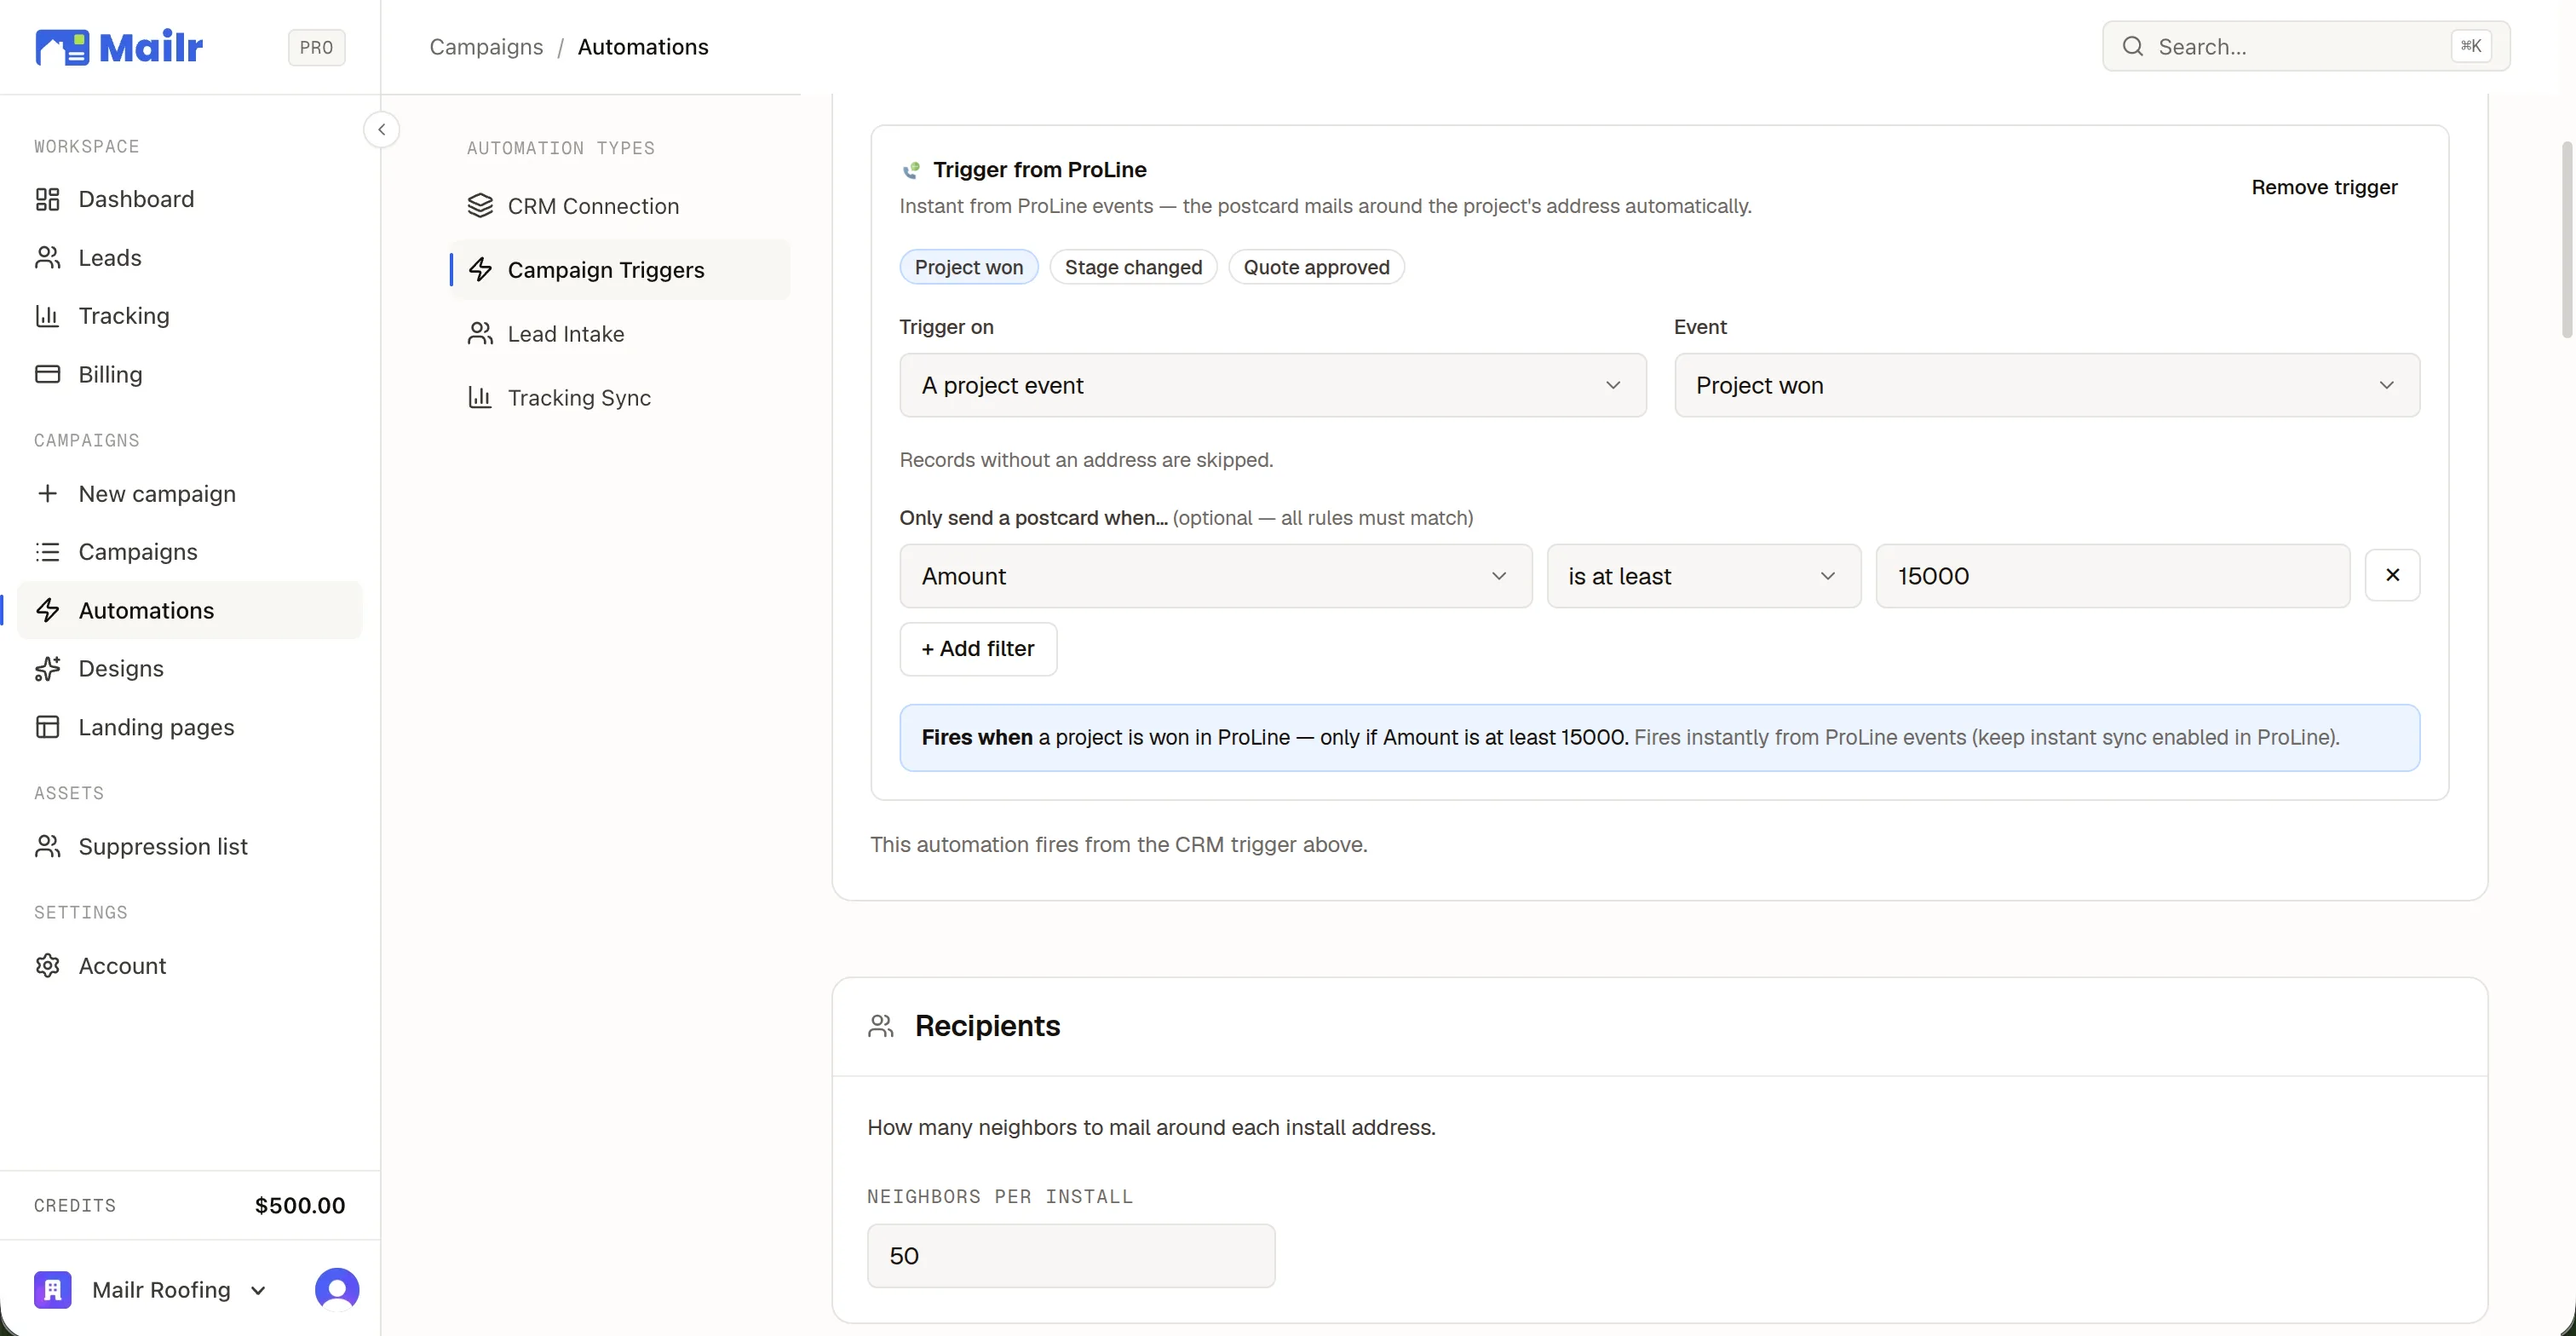Open Leads in the sidebar
The image size is (2576, 1336).
[x=190, y=258]
